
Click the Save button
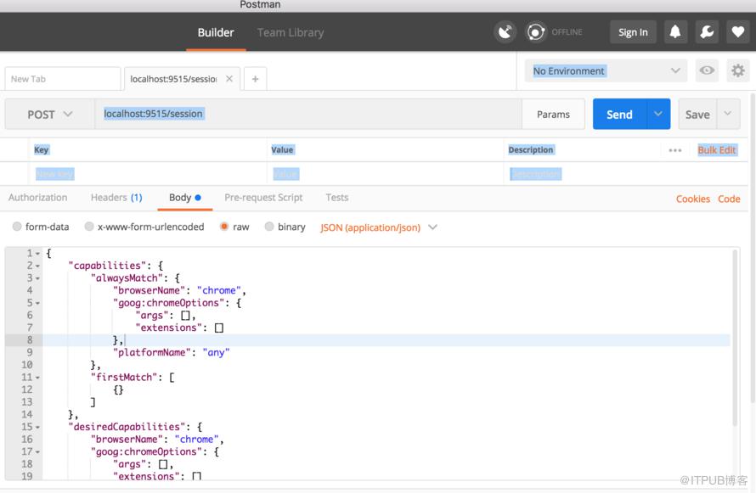(x=697, y=114)
